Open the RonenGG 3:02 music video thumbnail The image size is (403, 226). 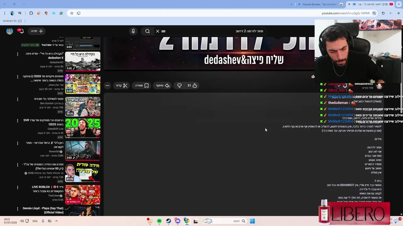tap(83, 150)
